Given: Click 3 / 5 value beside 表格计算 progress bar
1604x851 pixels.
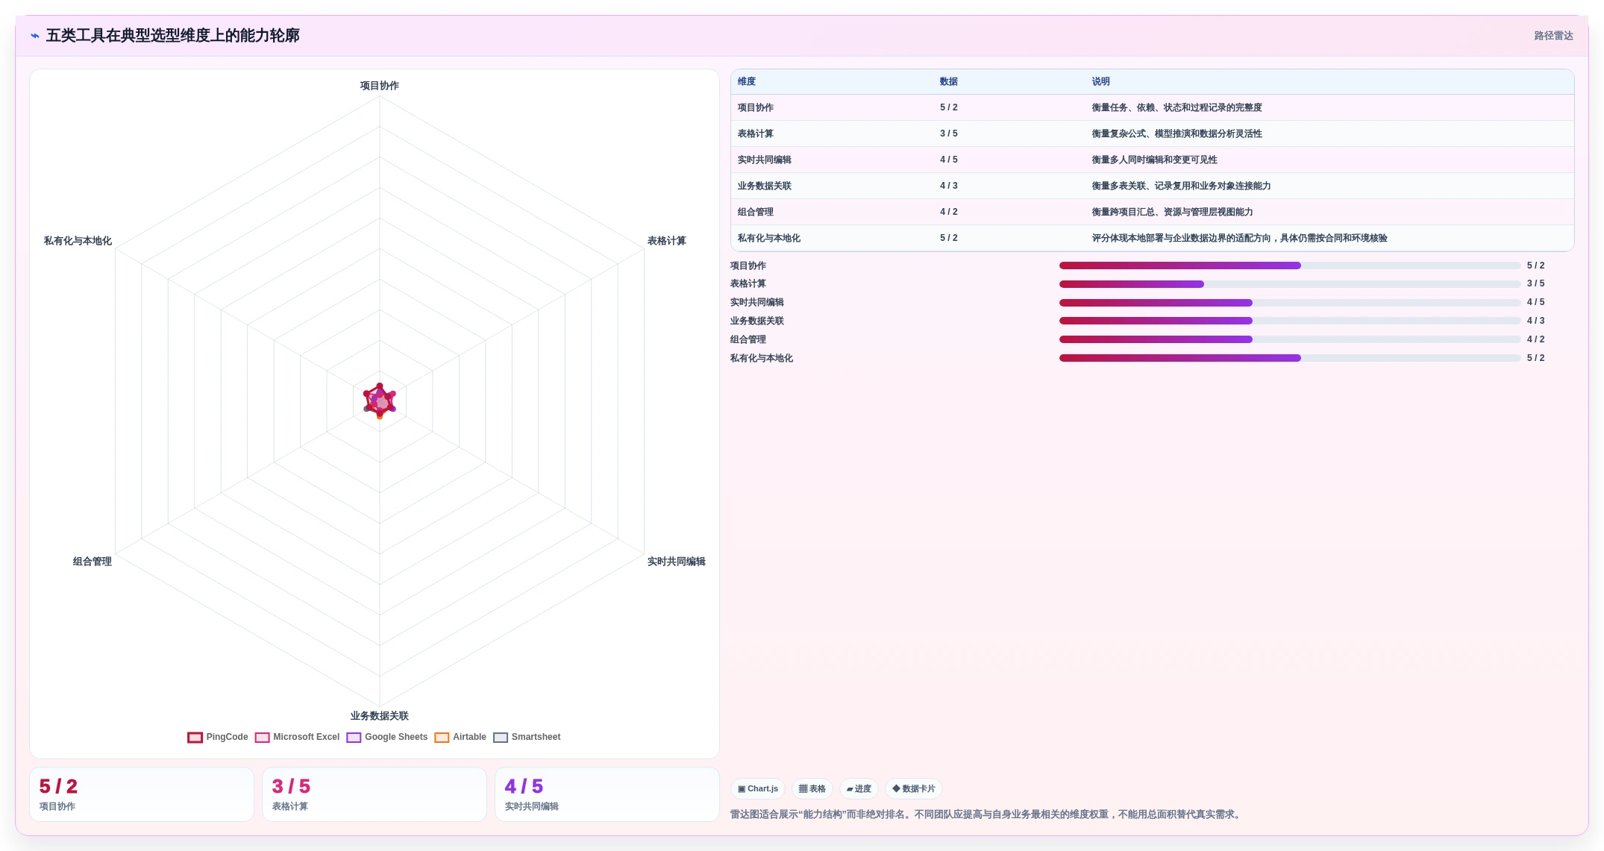Looking at the screenshot, I should coord(1536,284).
